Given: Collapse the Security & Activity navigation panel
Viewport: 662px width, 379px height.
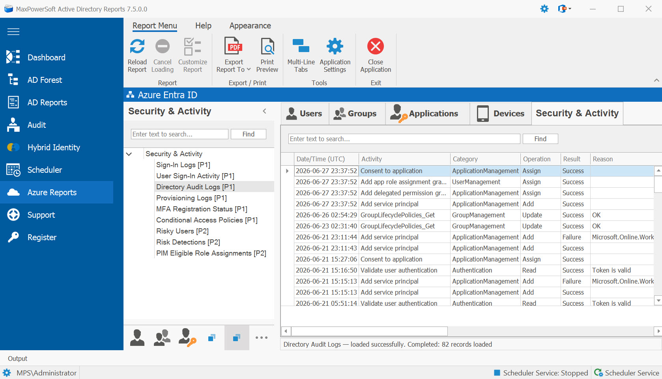Looking at the screenshot, I should (x=265, y=111).
